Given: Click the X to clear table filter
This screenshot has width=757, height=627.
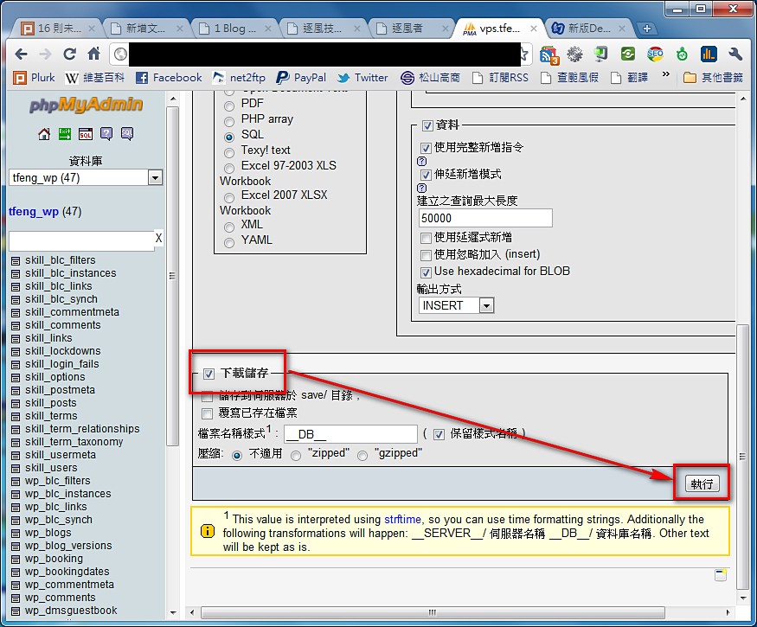Looking at the screenshot, I should coord(158,238).
